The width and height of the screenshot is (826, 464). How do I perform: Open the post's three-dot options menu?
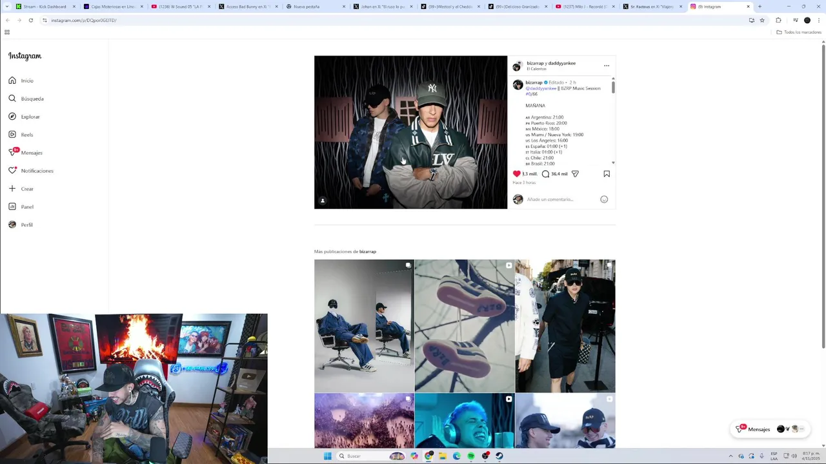pos(607,66)
